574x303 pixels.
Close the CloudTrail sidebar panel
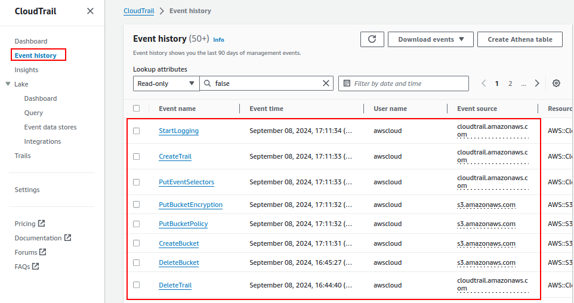pyautogui.click(x=90, y=11)
